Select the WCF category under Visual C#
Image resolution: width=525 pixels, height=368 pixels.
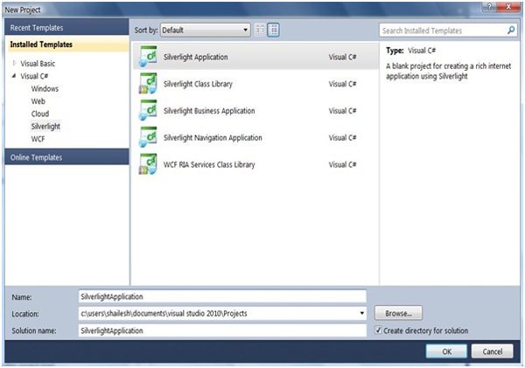(x=38, y=139)
